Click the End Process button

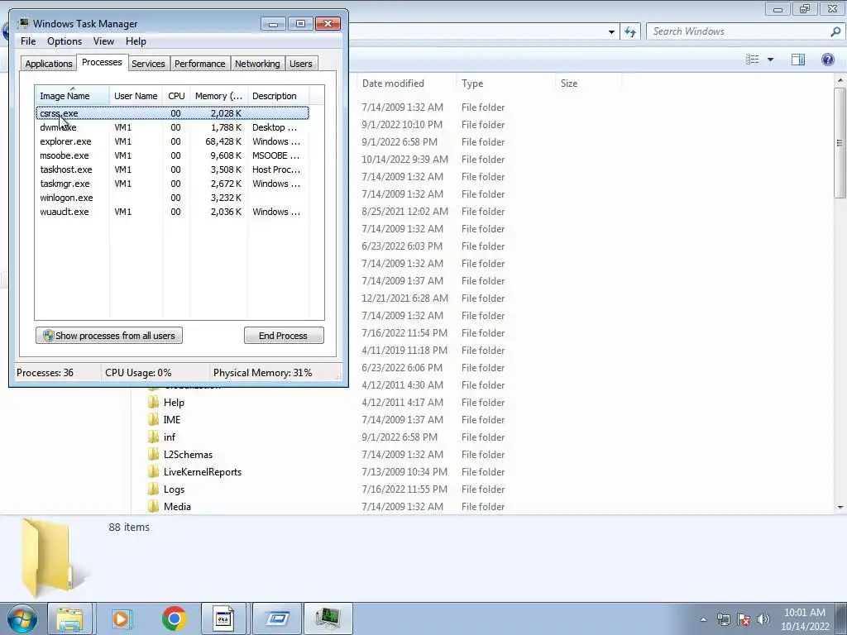[284, 336]
